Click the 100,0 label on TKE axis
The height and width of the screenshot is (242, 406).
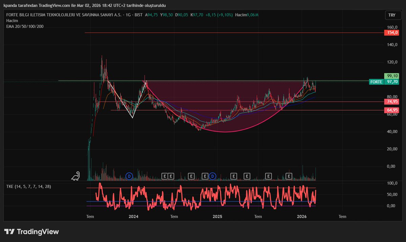pyautogui.click(x=392, y=183)
